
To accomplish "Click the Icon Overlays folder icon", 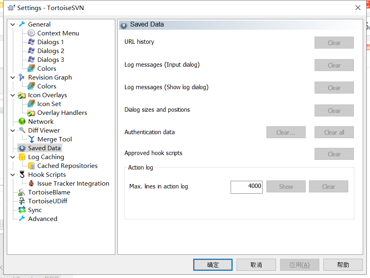I will [x=22, y=95].
